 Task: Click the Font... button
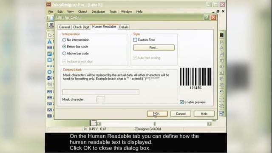coord(154,48)
